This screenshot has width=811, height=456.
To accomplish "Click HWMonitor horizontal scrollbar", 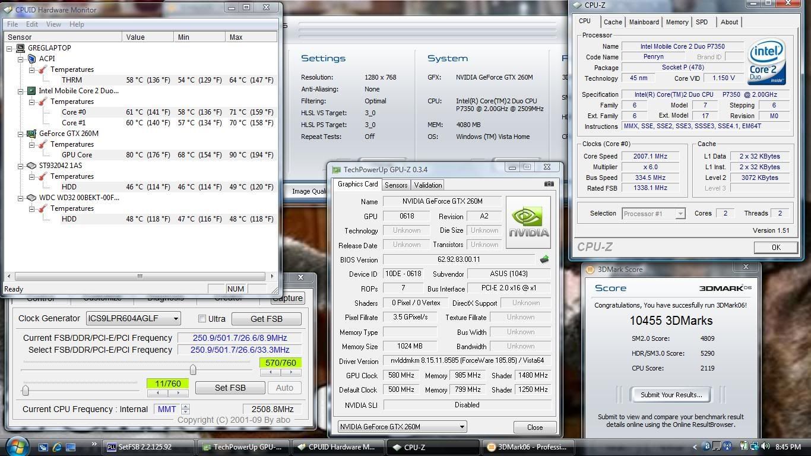I will pyautogui.click(x=140, y=276).
